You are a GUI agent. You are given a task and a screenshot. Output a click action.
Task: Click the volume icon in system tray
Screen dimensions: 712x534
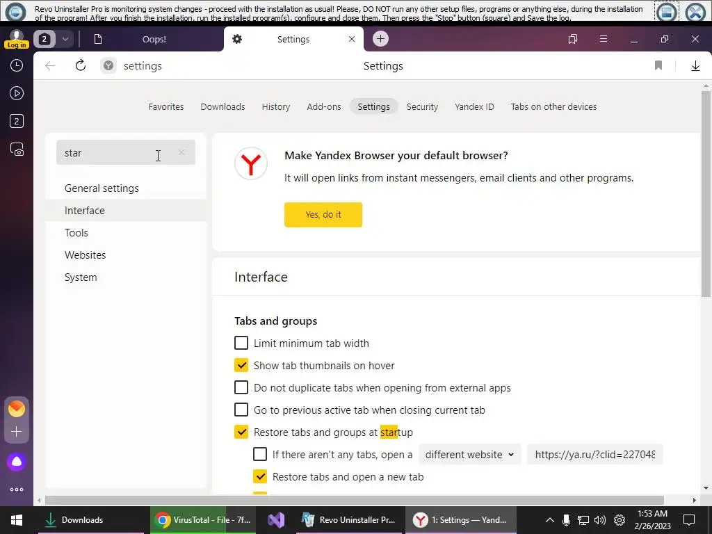(x=600, y=520)
